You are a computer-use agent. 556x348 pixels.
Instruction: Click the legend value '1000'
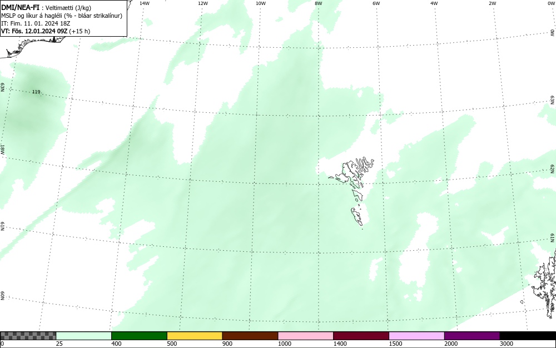[285, 344]
